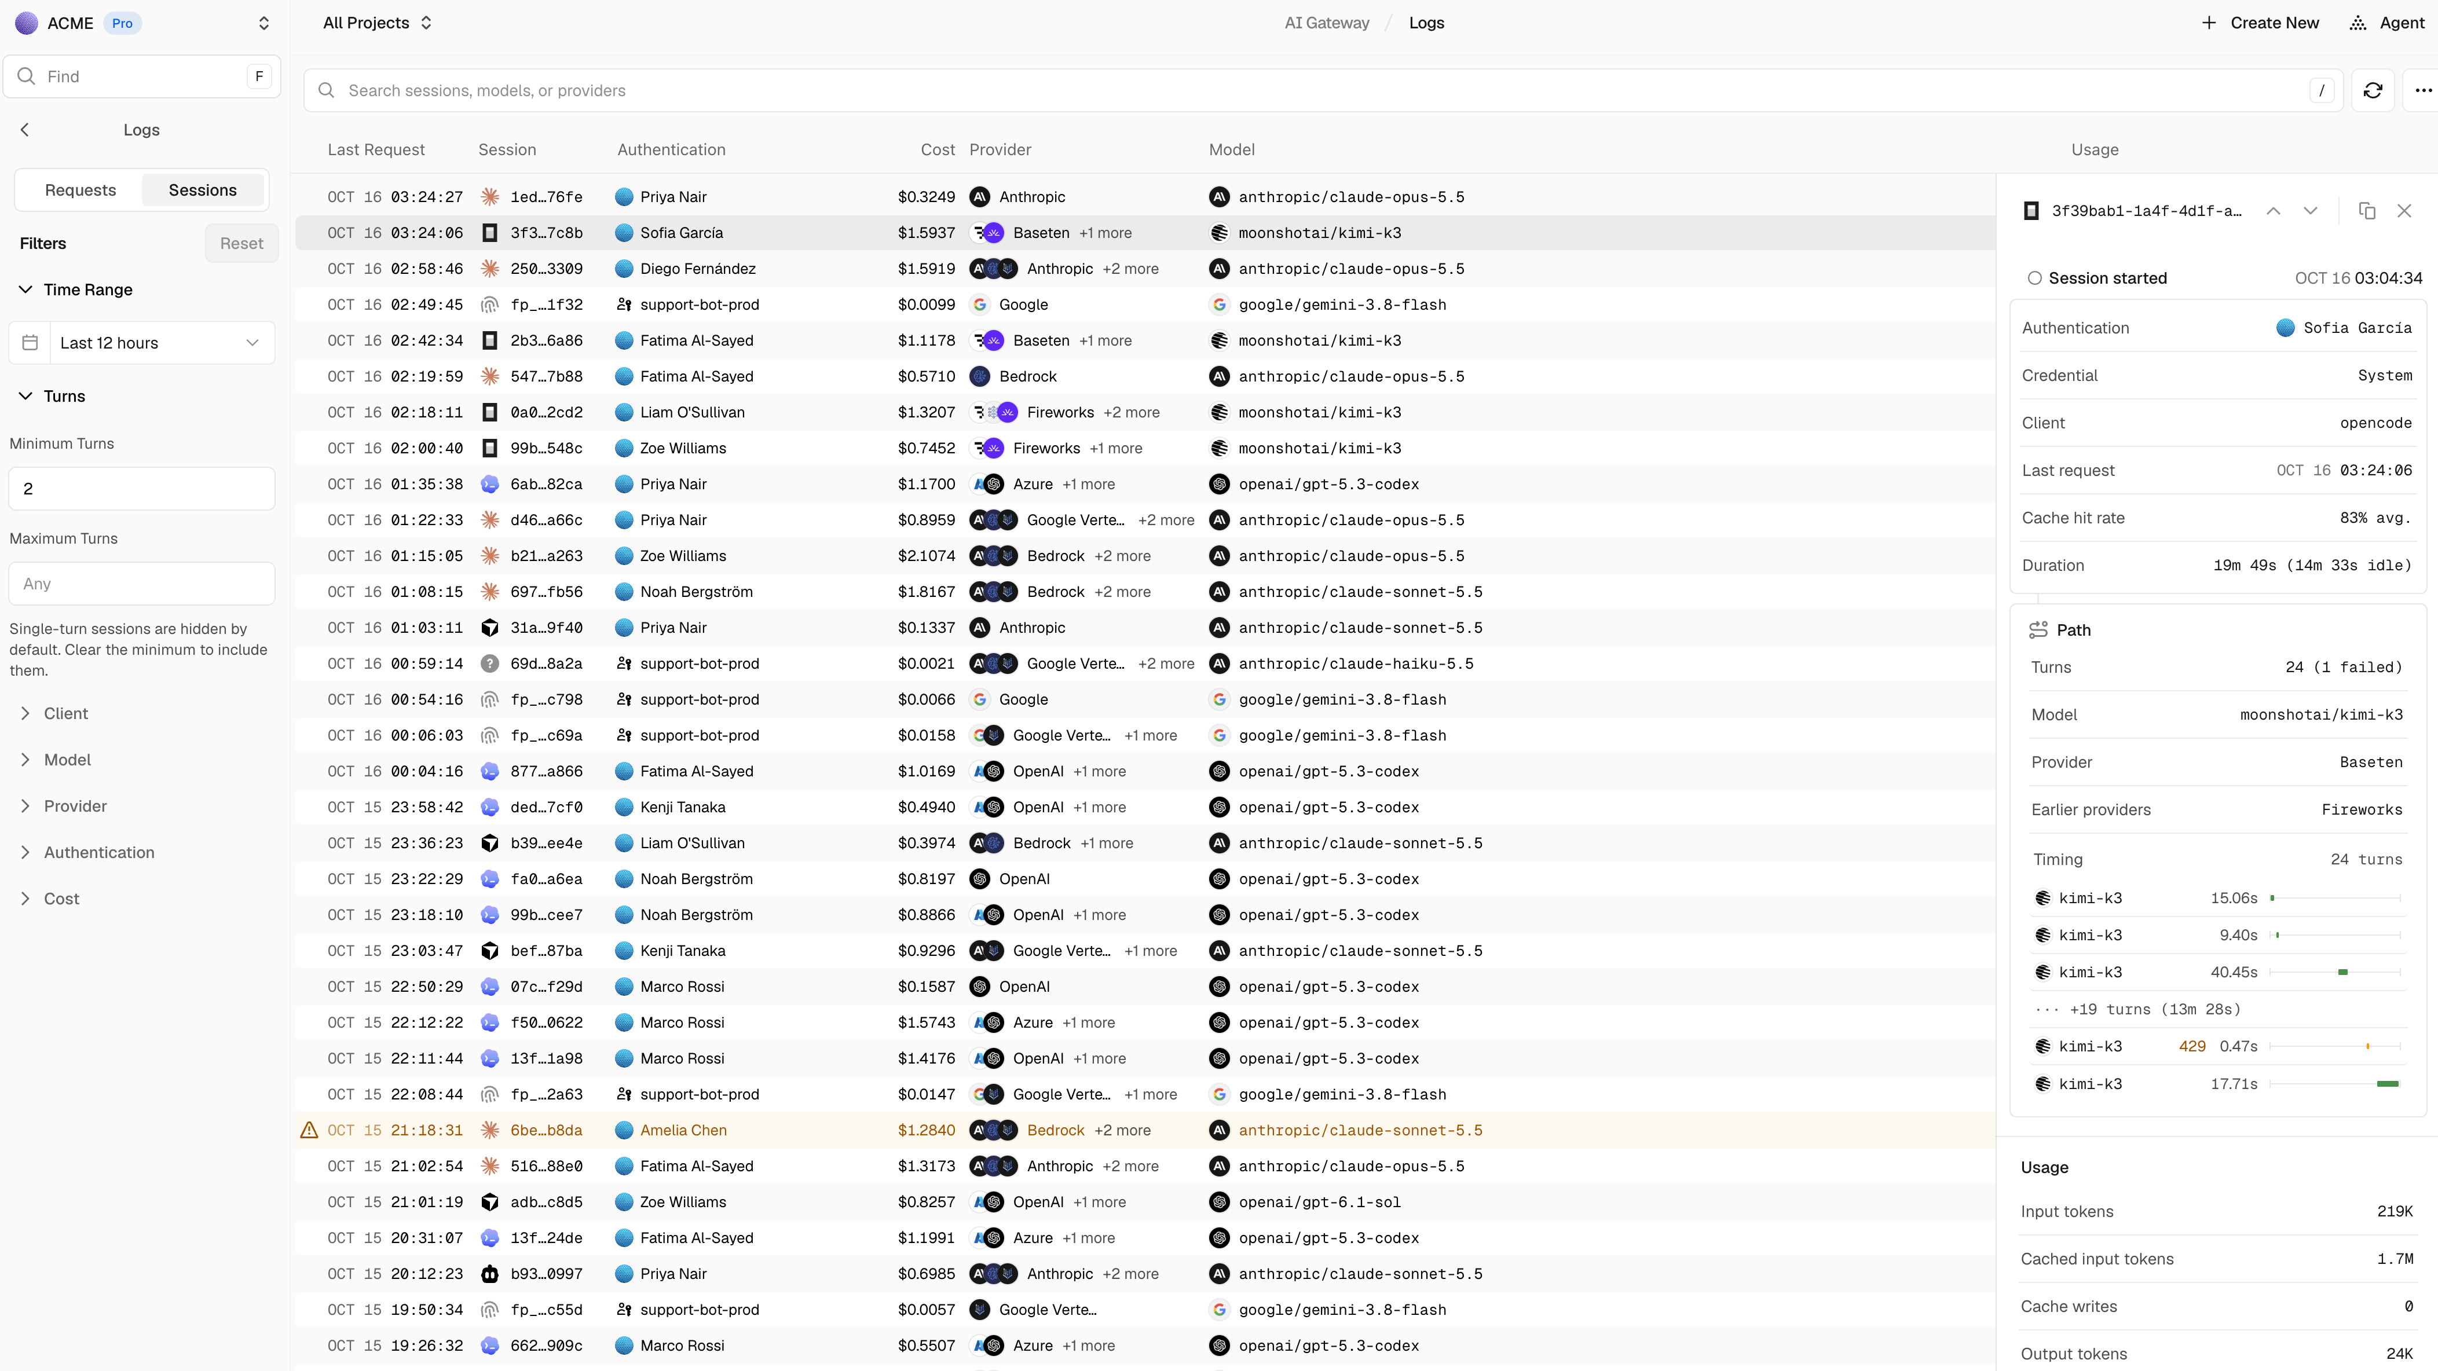Sort by the Cost column header
2438x1371 pixels.
tap(937, 149)
